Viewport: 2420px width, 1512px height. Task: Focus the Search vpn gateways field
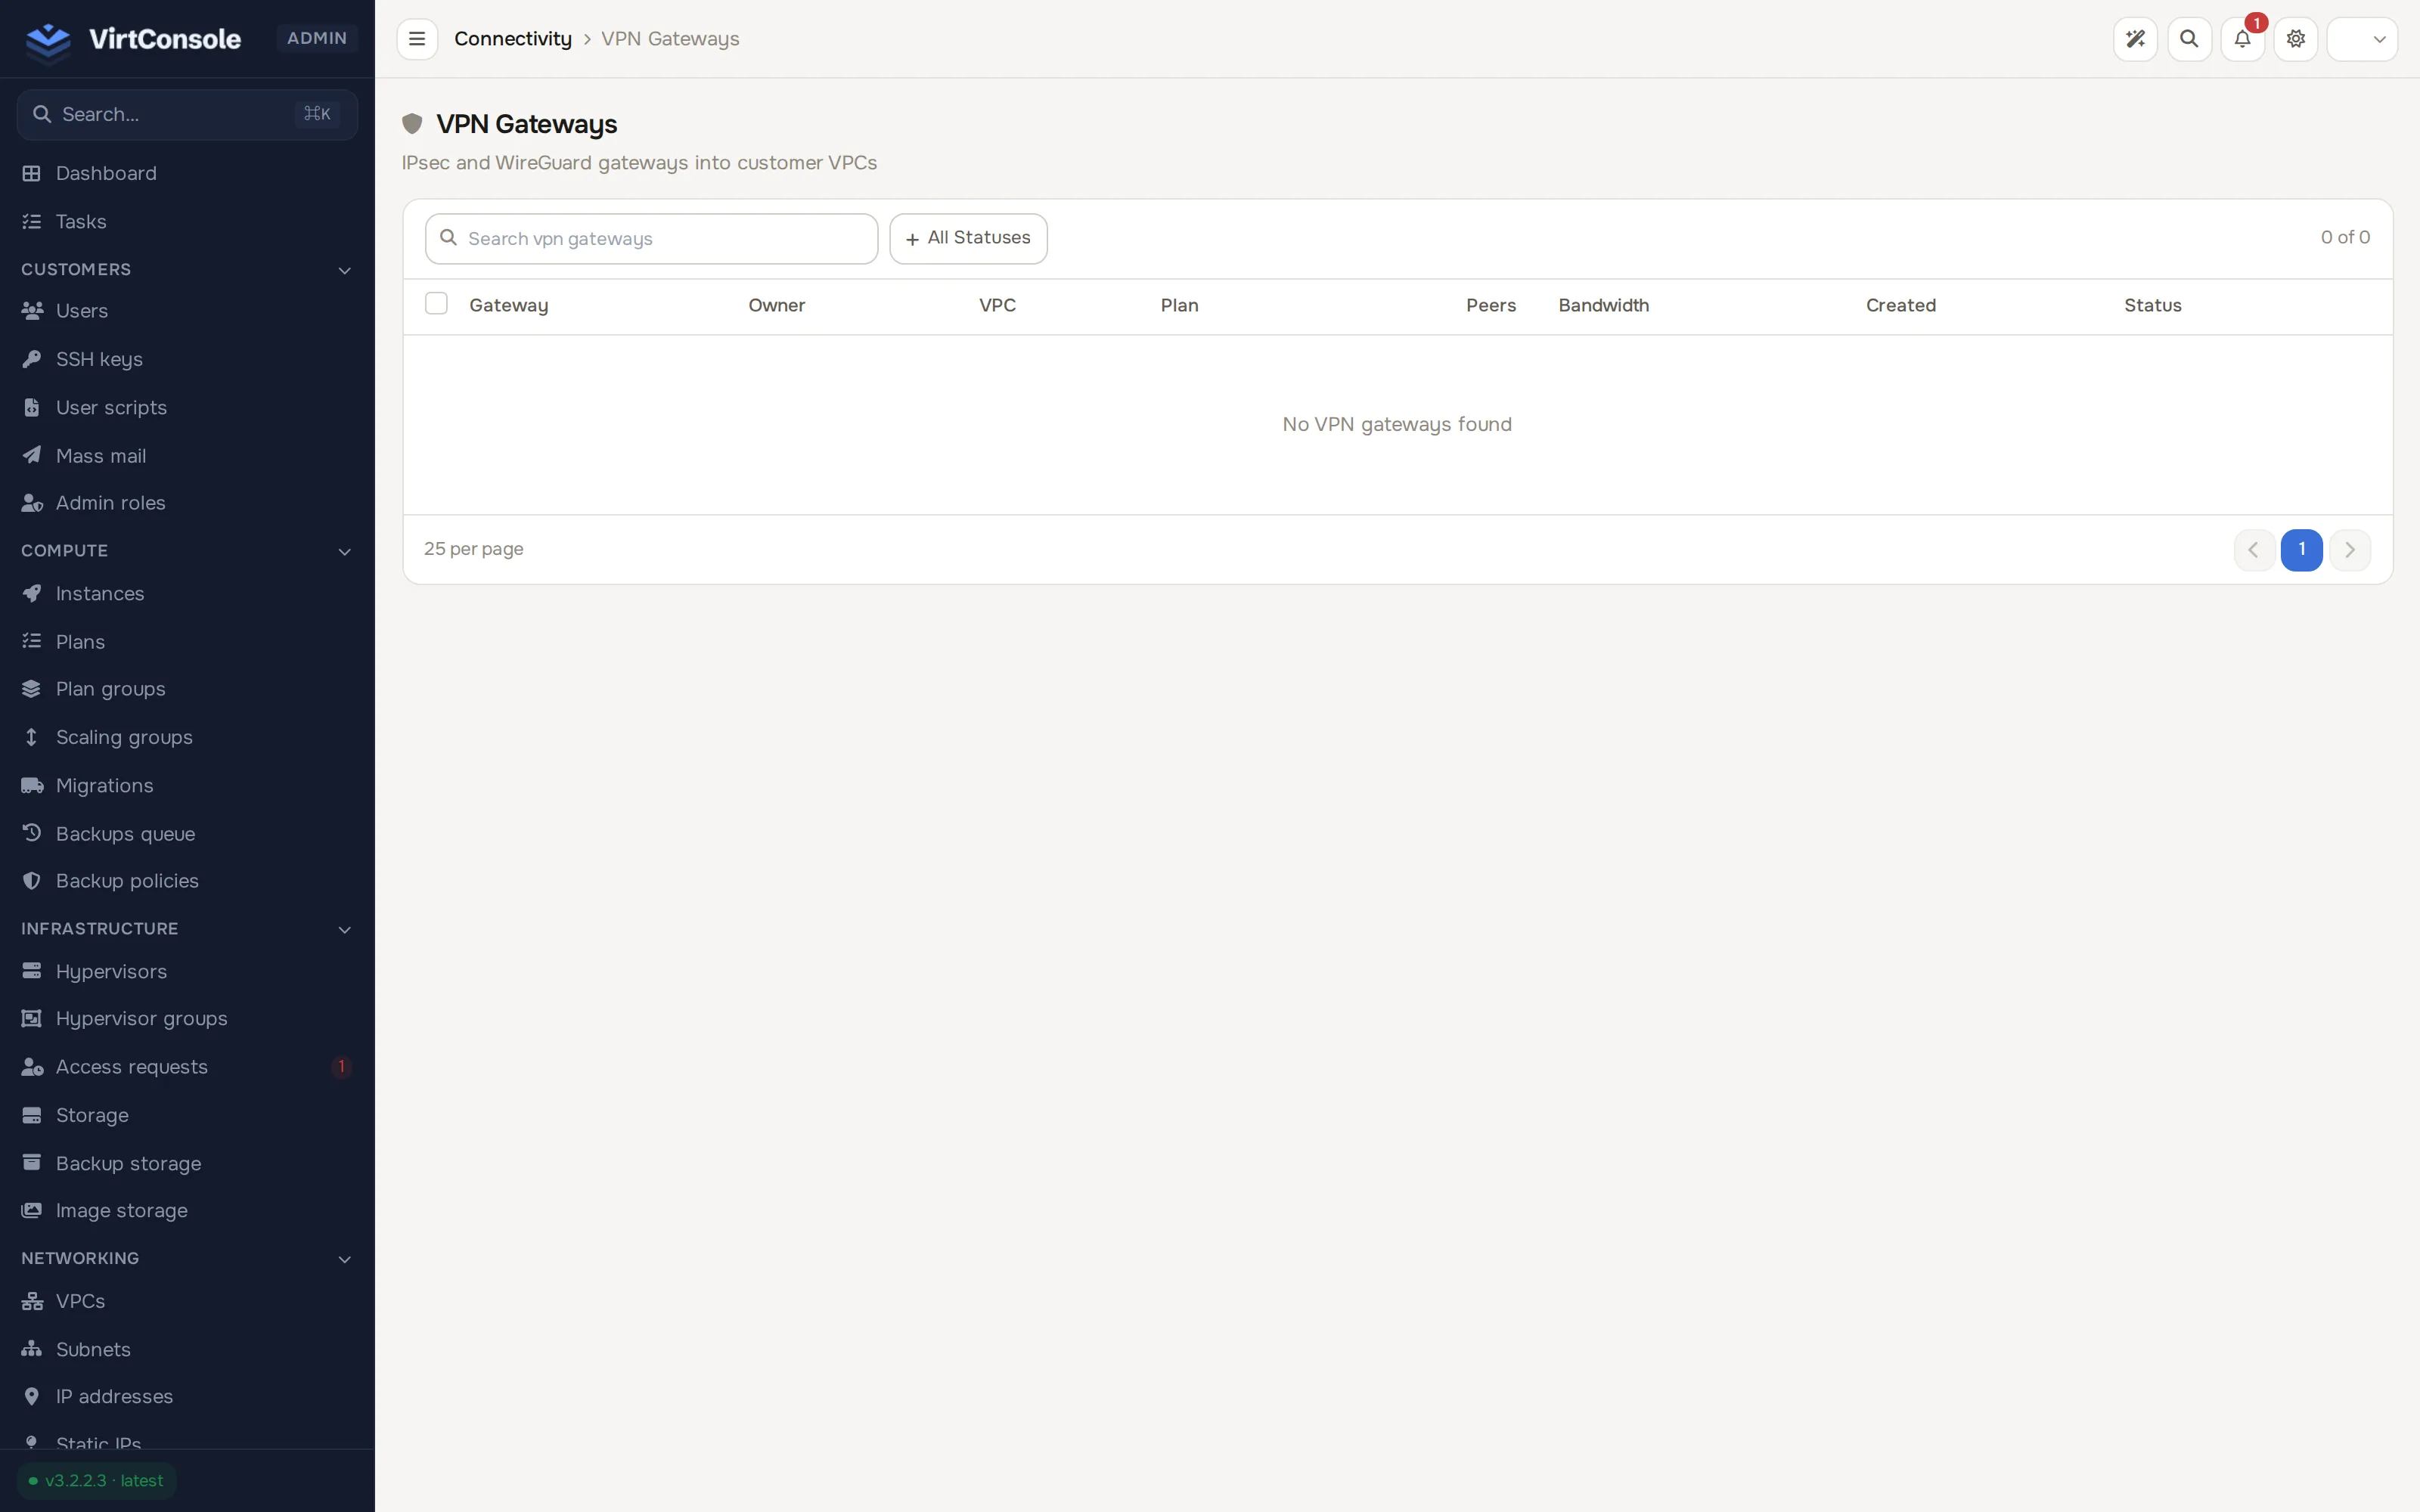[x=651, y=238]
